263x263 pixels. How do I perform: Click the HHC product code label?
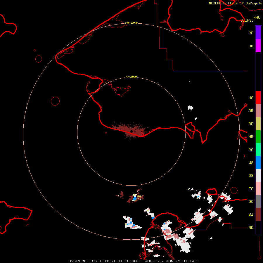257,17
